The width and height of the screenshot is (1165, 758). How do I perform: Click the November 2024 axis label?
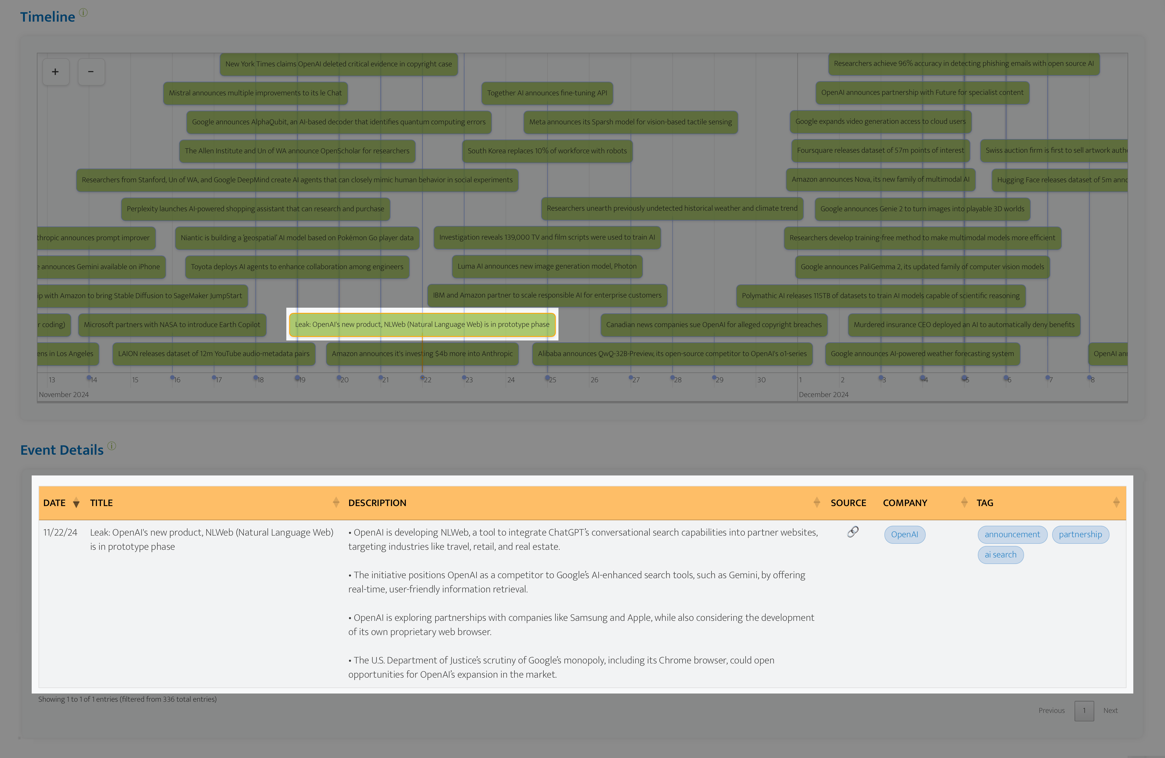point(64,395)
